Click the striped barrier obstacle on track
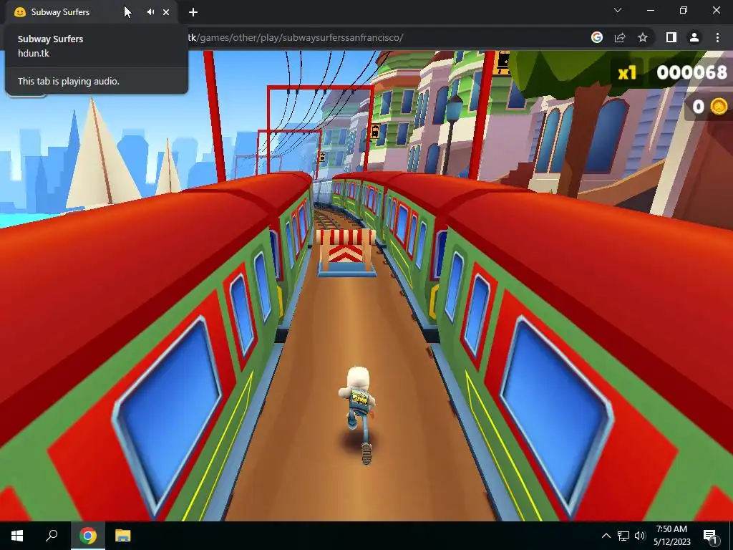 tap(346, 253)
